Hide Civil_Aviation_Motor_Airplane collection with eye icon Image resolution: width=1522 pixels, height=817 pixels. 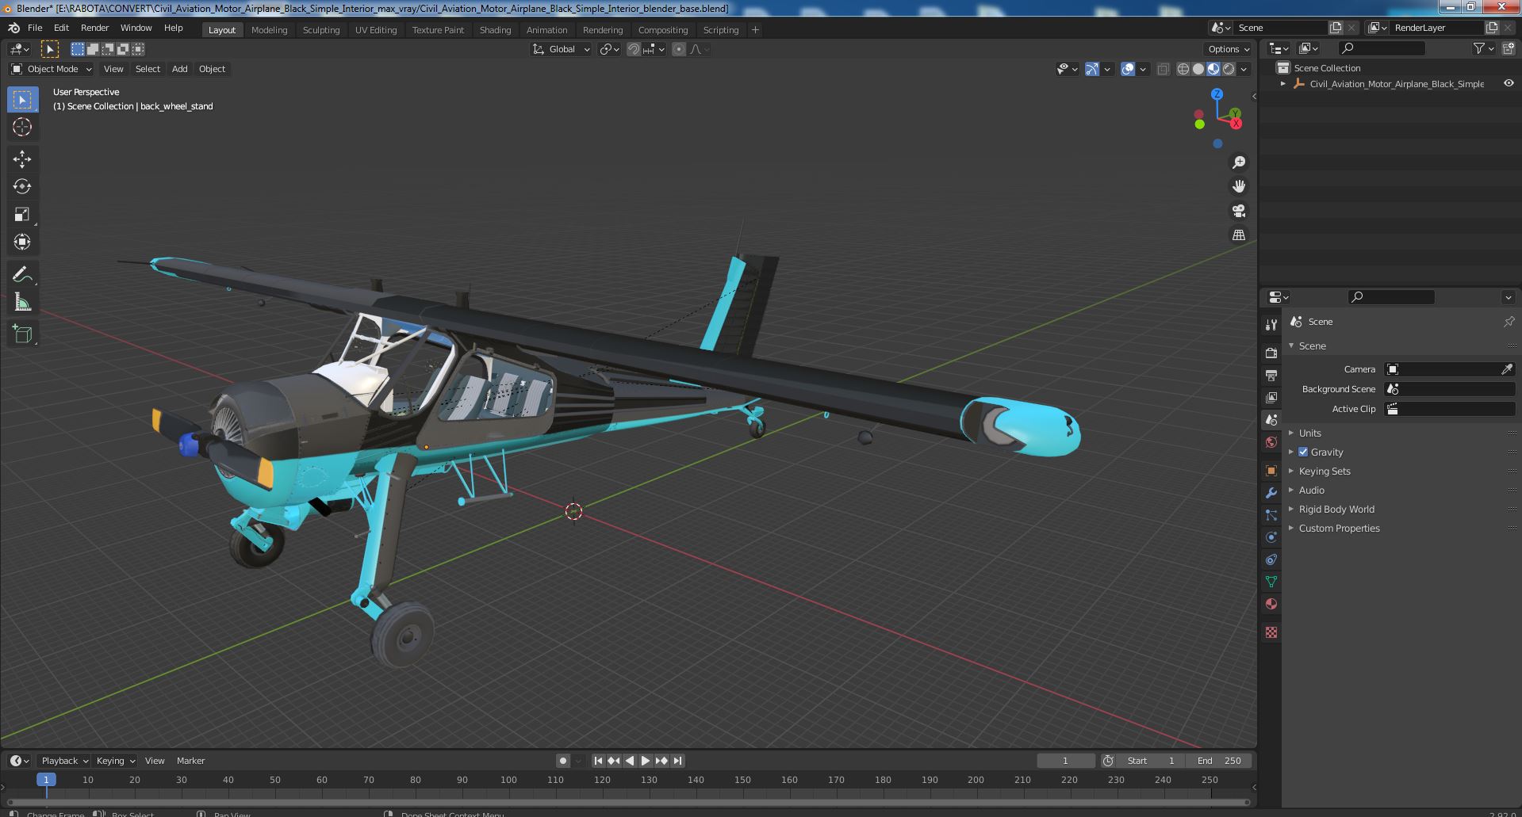(x=1509, y=83)
